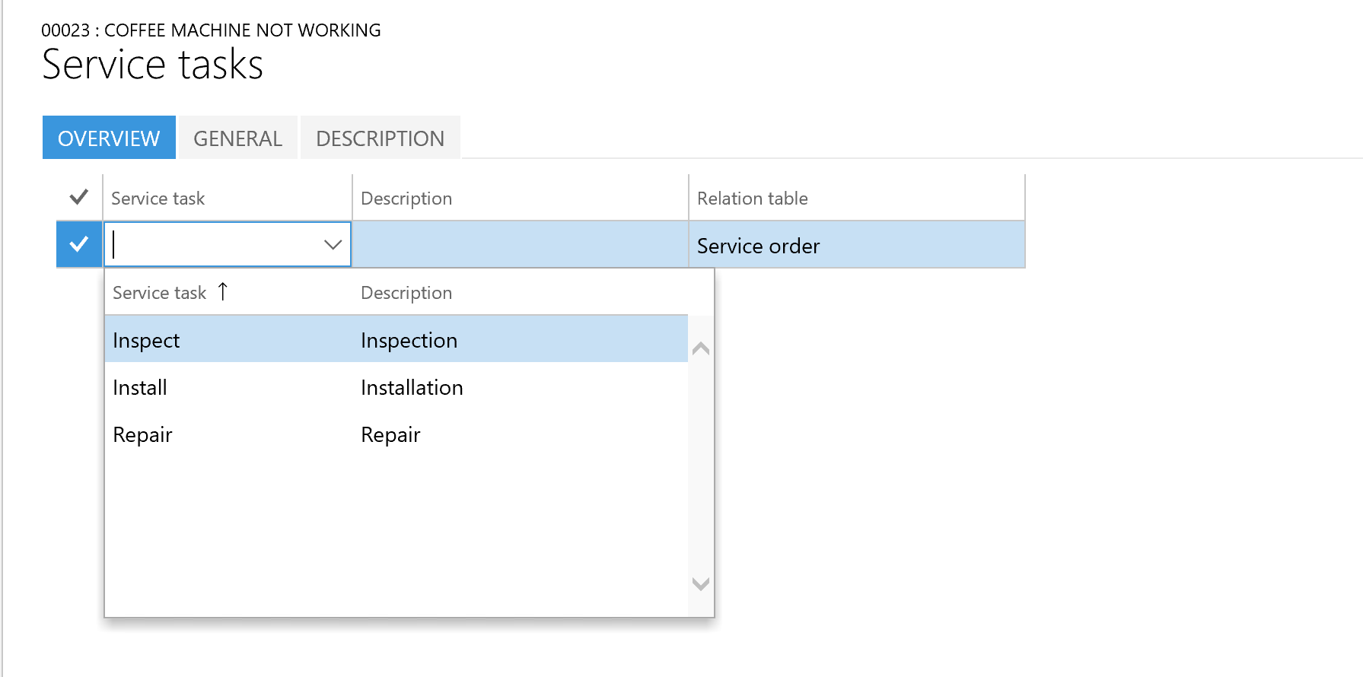This screenshot has width=1363, height=677.
Task: Go to the DESCRIPTION tab
Action: tap(380, 138)
